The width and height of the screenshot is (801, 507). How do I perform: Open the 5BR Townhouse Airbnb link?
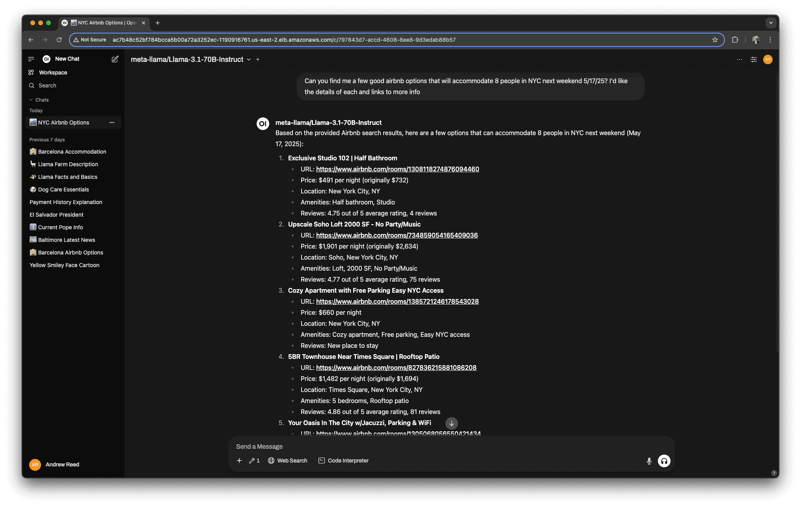coord(396,368)
